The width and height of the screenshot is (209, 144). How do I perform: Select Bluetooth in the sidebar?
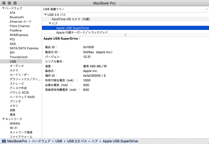click(17, 17)
